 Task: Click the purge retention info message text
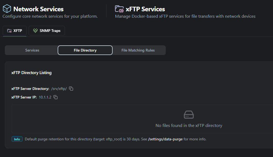pos(80,139)
